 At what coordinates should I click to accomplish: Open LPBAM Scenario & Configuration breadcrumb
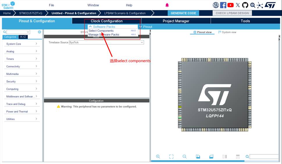(125, 13)
